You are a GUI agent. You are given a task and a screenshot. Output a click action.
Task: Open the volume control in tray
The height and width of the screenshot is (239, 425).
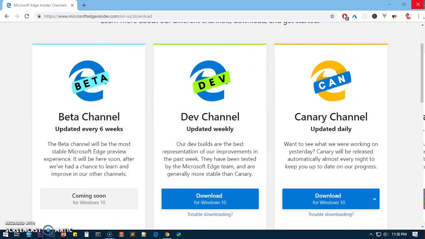tap(385, 234)
